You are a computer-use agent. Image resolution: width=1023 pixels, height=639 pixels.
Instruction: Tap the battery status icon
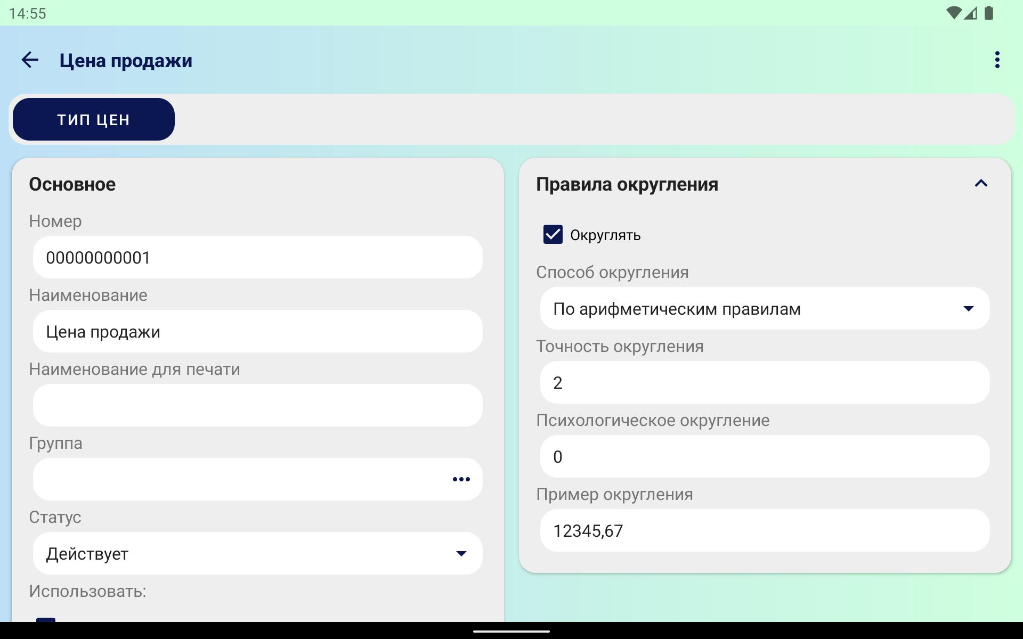tap(989, 13)
